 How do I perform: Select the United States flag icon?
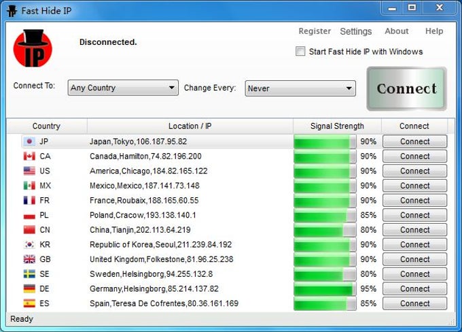(x=29, y=171)
